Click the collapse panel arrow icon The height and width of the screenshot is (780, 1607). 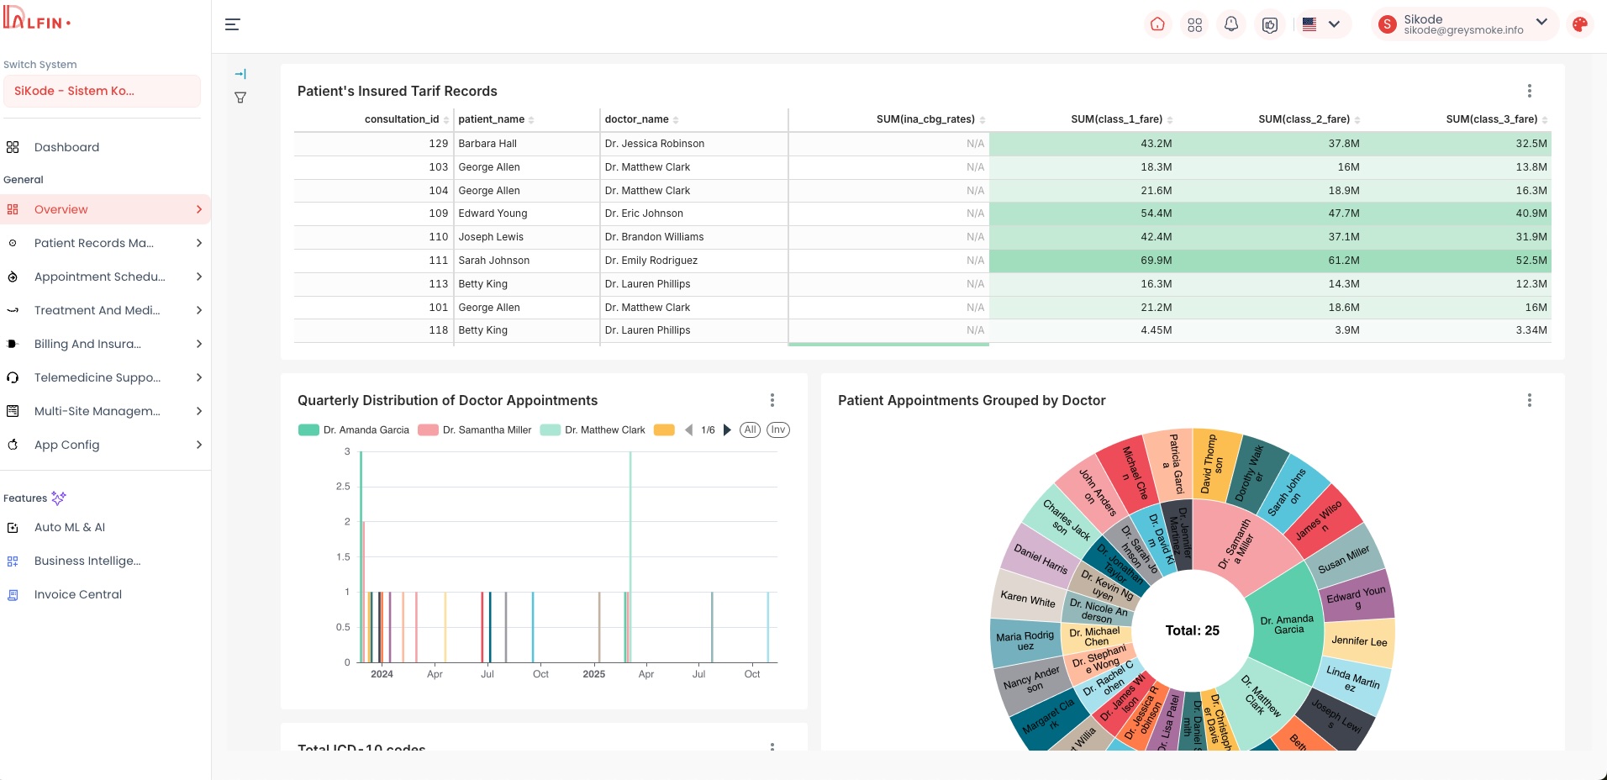click(x=240, y=74)
